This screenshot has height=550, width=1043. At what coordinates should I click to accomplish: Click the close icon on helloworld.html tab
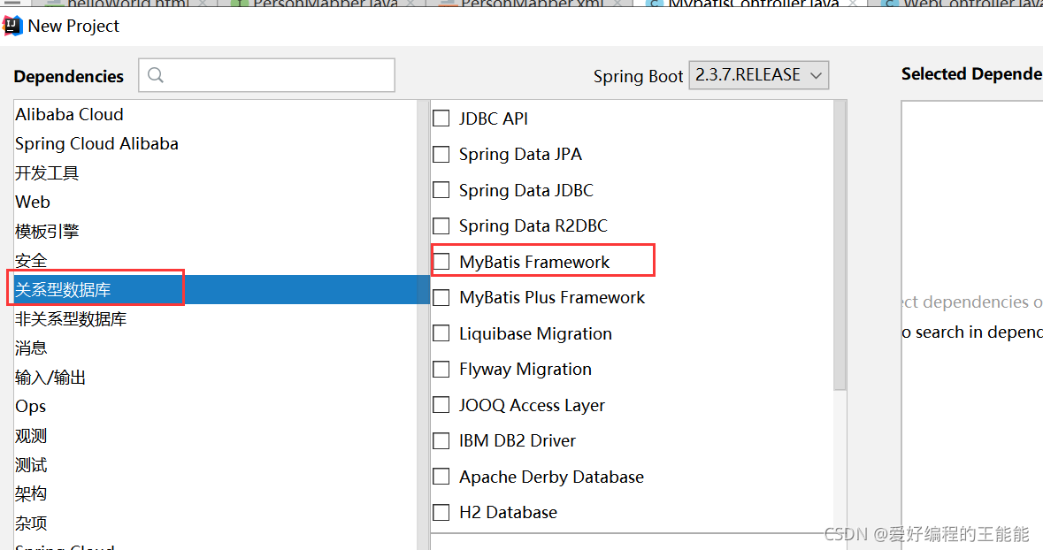tap(204, 4)
